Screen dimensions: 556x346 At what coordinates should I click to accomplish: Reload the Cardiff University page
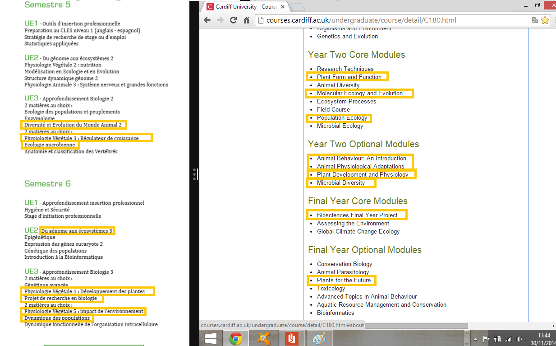[x=233, y=20]
